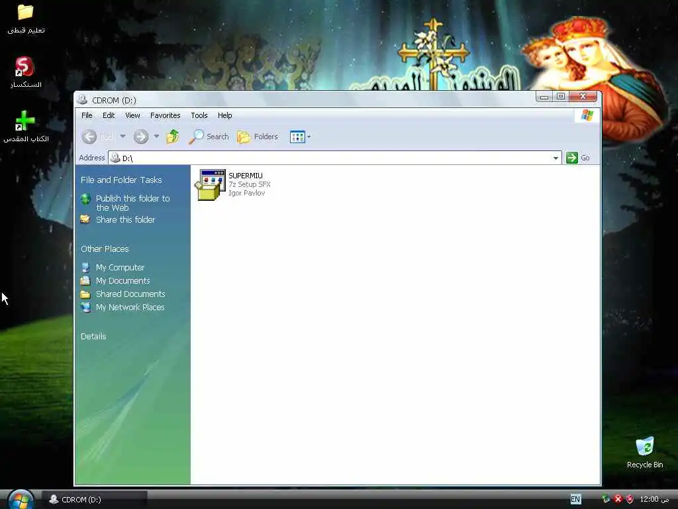This screenshot has width=678, height=509.
Task: Open the Search pane
Action: click(x=209, y=137)
